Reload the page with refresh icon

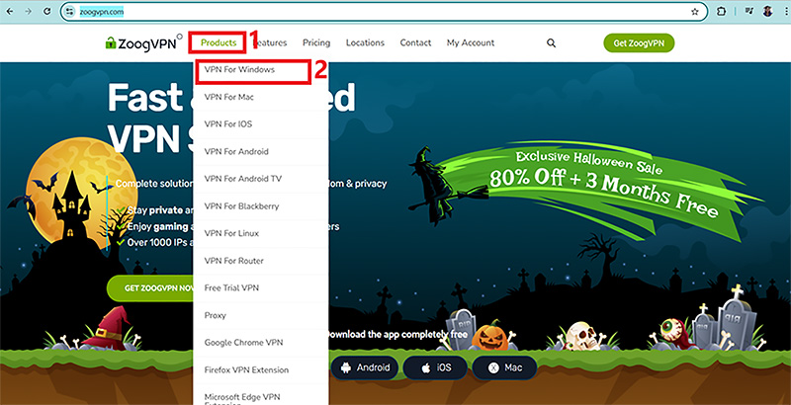pos(46,12)
